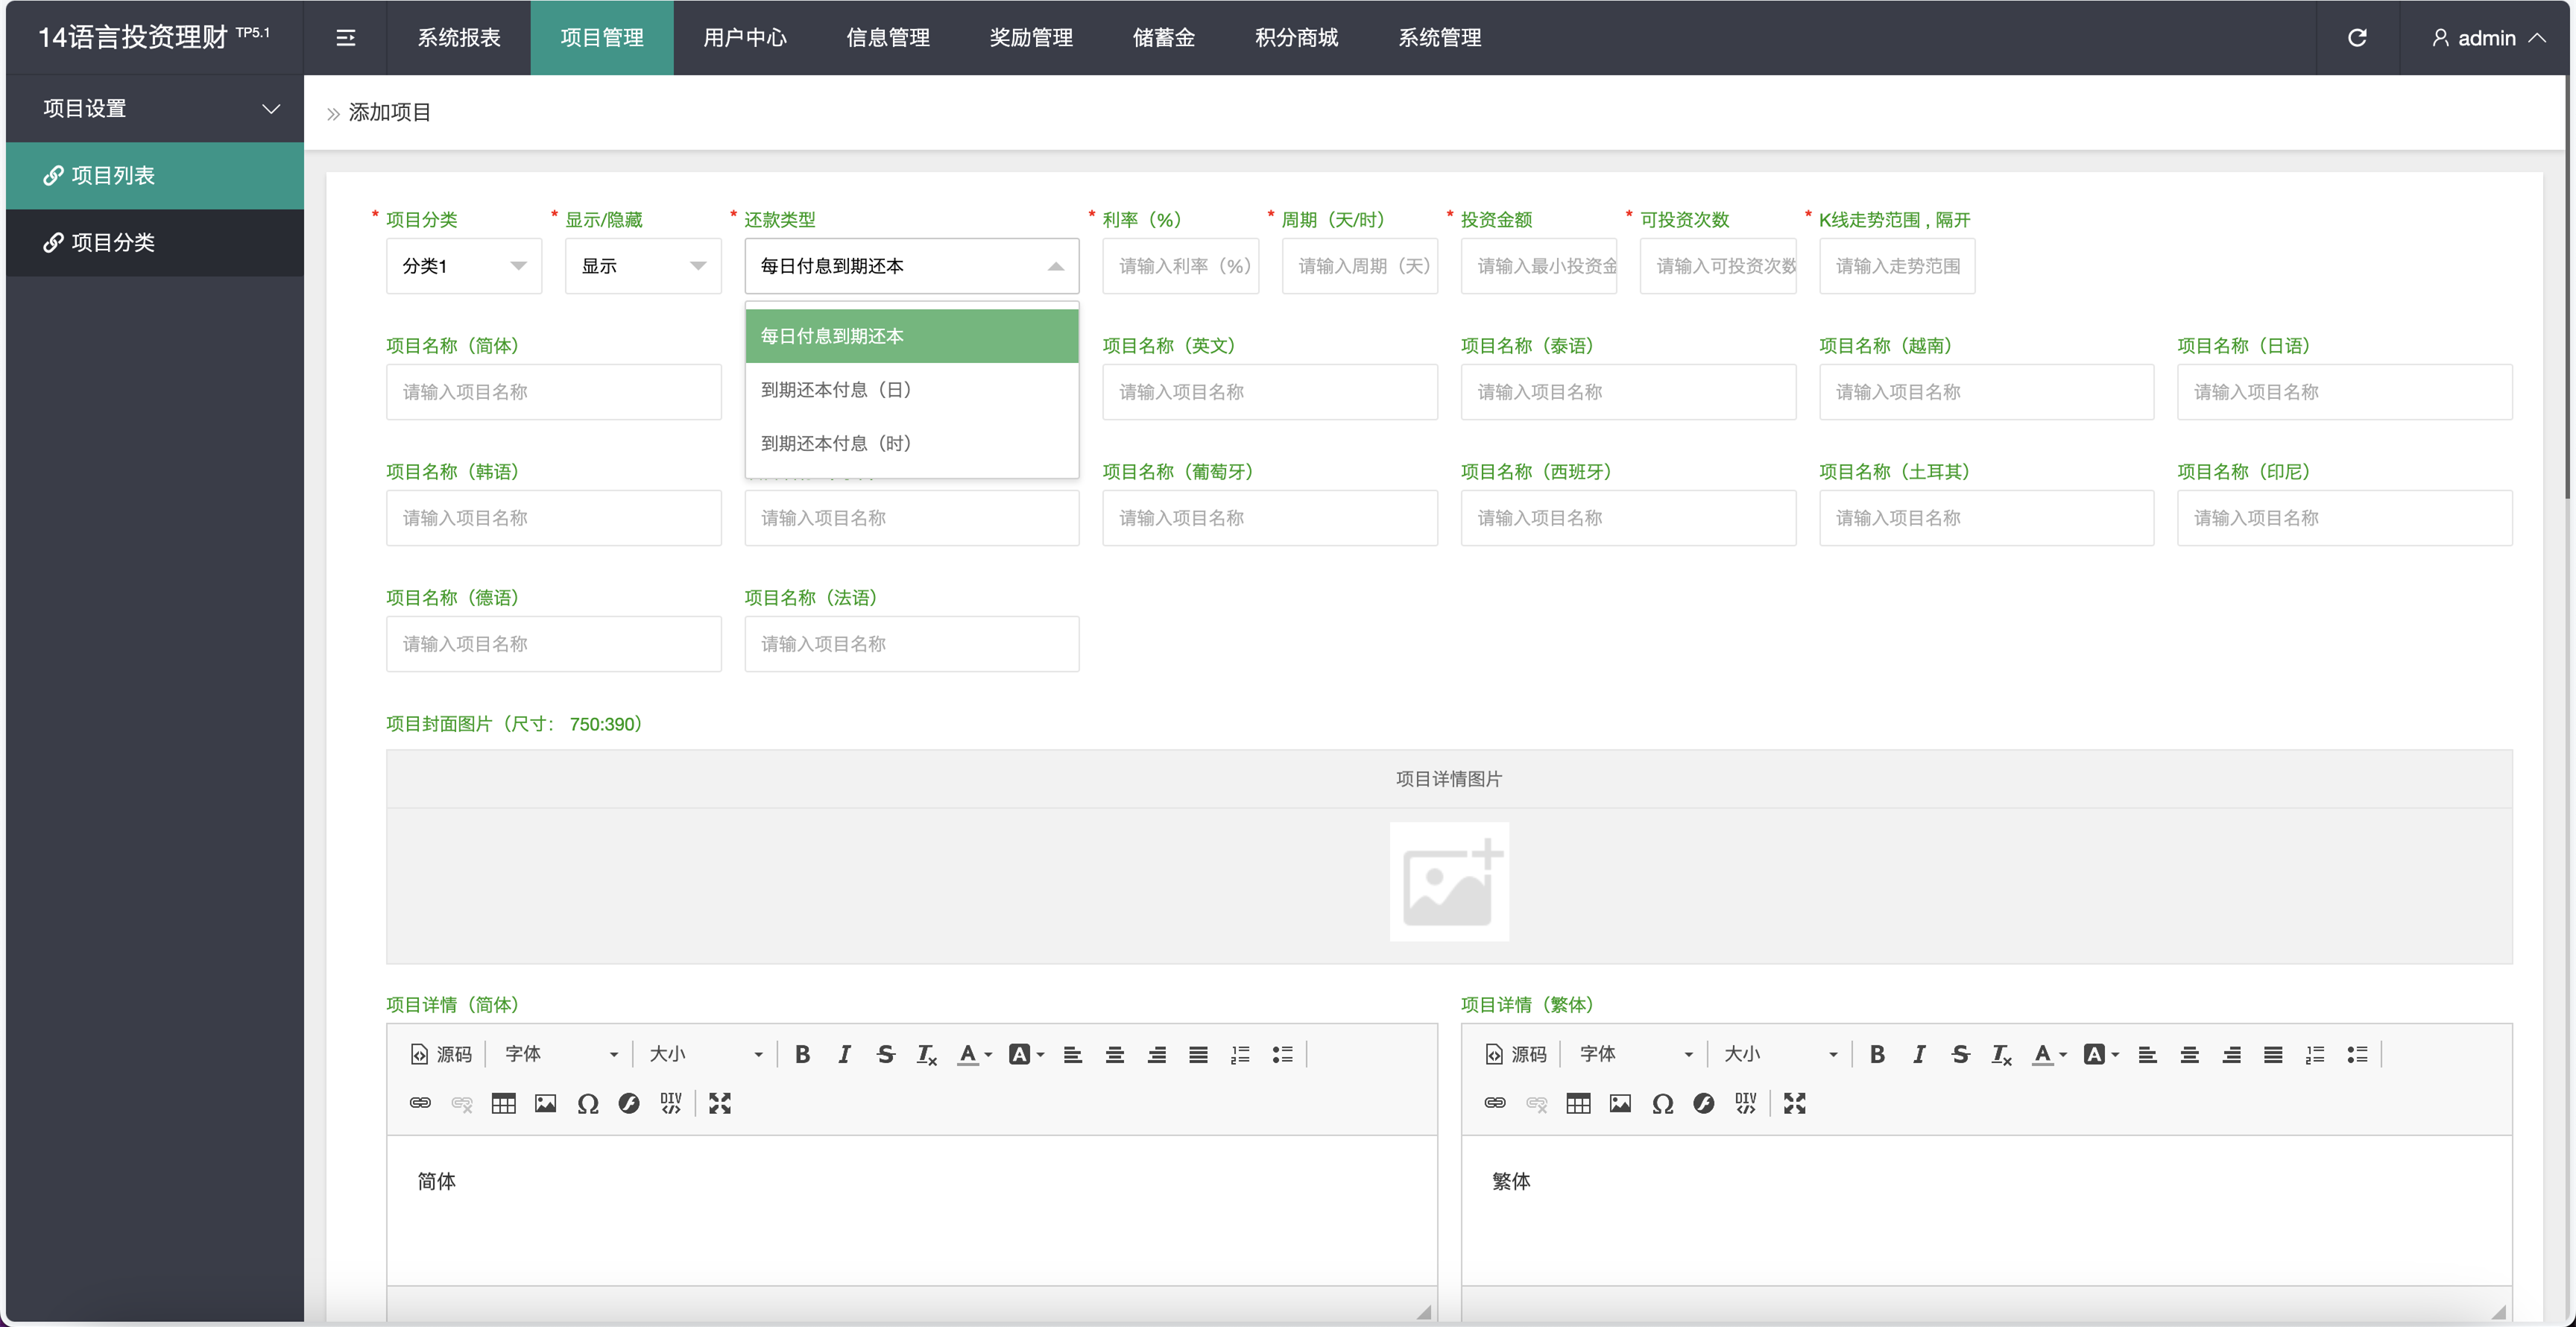This screenshot has width=2576, height=1327.
Task: Toggle source code view in simplified editor
Action: [x=441, y=1054]
